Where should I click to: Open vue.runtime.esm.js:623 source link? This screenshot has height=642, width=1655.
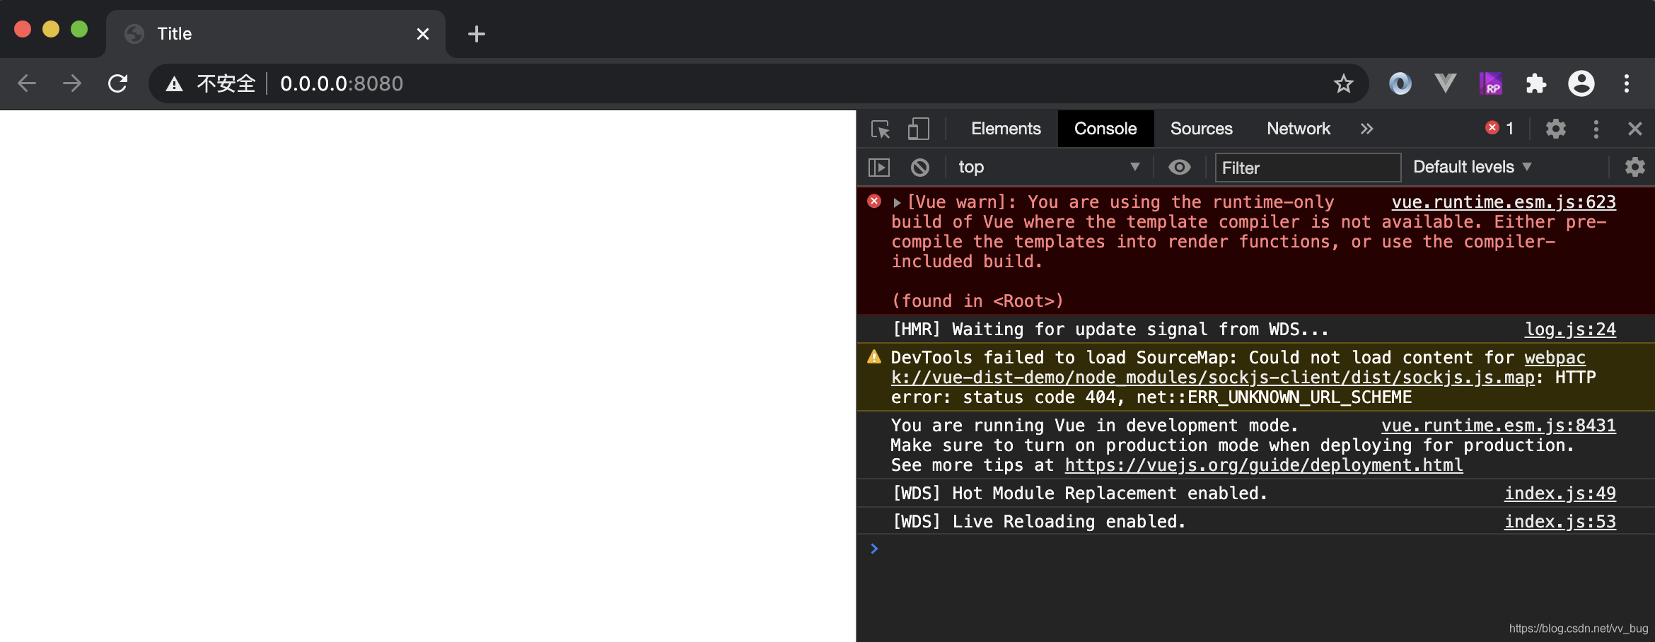point(1504,202)
